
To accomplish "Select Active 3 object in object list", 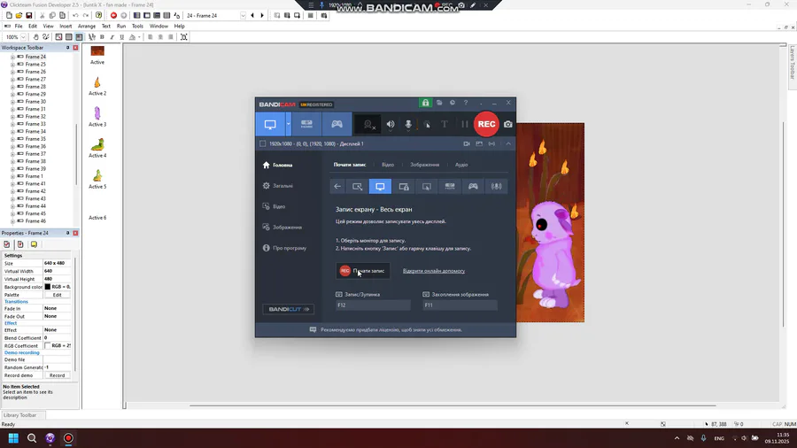I will coord(97,116).
